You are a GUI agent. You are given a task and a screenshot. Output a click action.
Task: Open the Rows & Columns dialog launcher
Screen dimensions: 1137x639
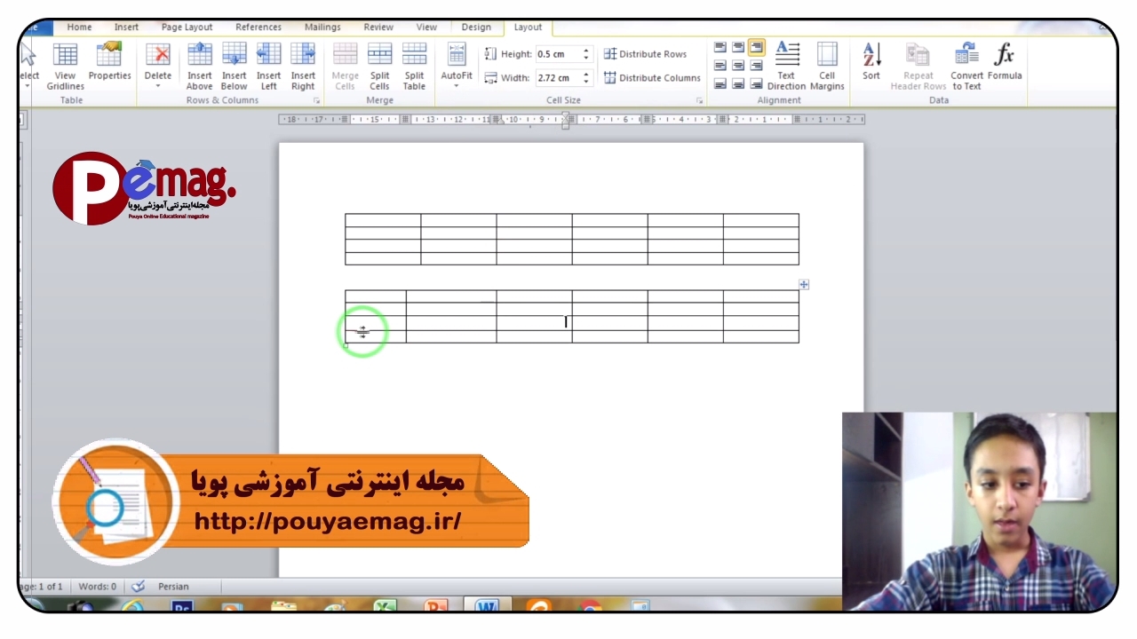tap(316, 101)
